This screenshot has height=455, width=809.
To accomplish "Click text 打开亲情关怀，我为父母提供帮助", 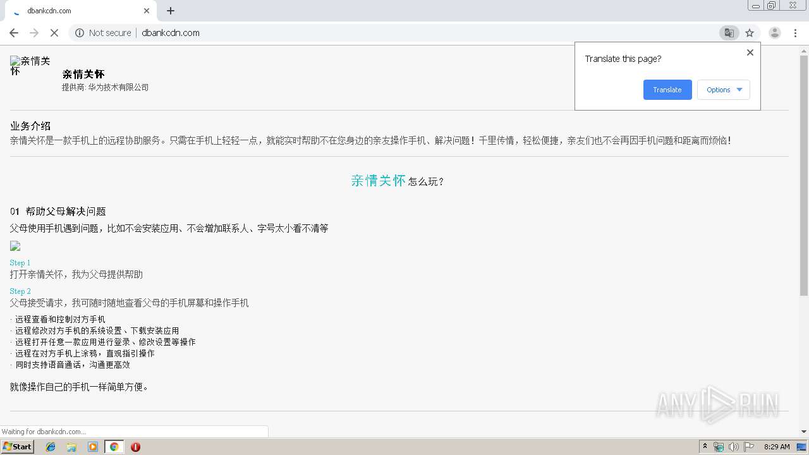I will click(x=76, y=274).
